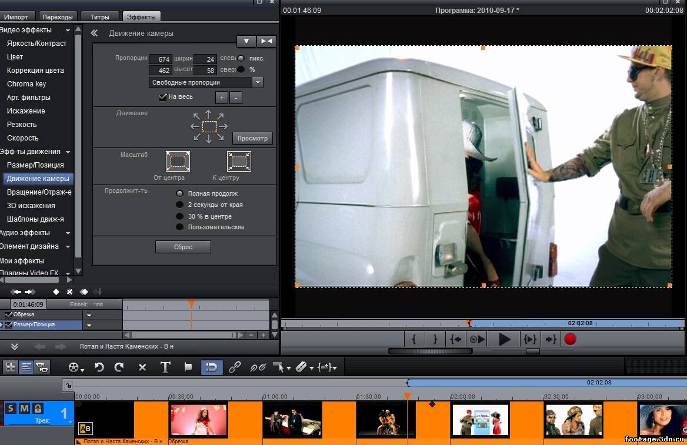The width and height of the screenshot is (687, 445).
Task: Open Размер/Позиция effect
Action: click(x=35, y=165)
